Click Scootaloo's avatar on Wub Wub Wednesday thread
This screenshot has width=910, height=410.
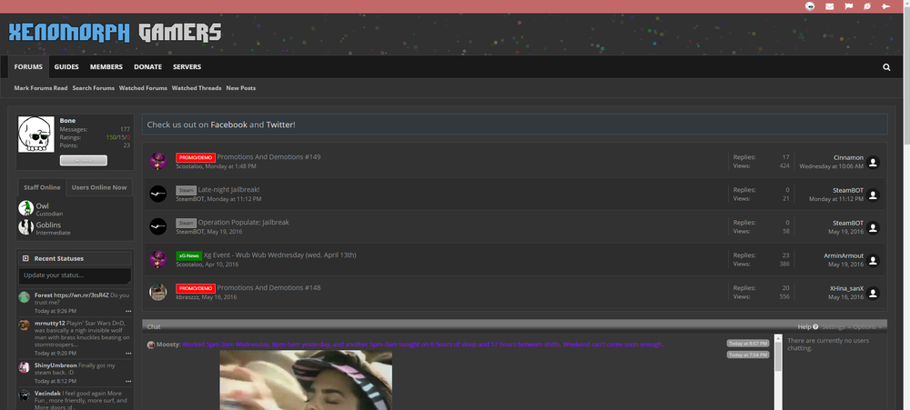(x=157, y=259)
